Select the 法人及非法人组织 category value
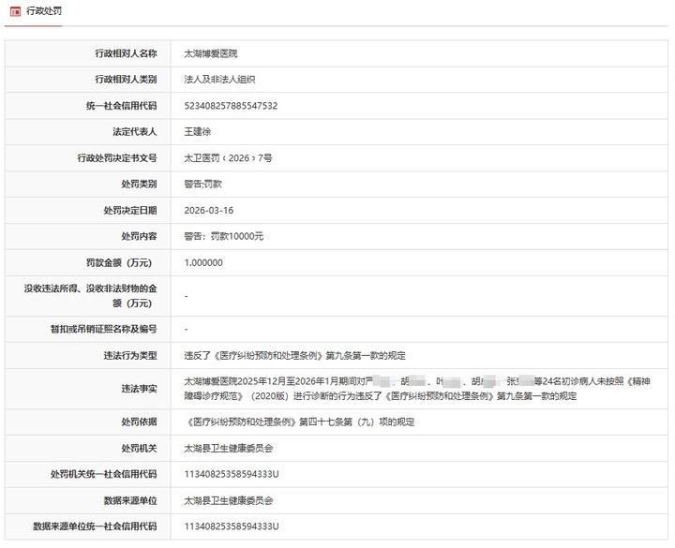The width and height of the screenshot is (675, 548). [220, 80]
